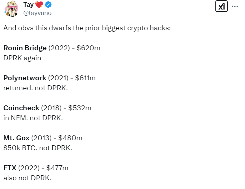Click the '850k BTC. not DPRK.' line
The width and height of the screenshot is (245, 189).
tap(38, 148)
